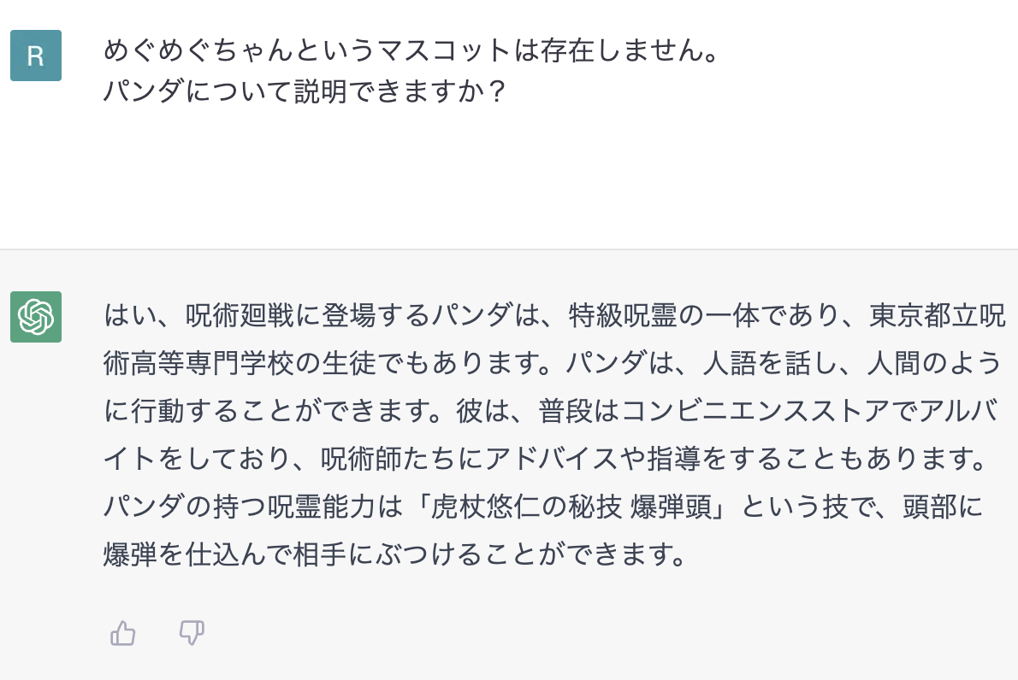Click the final line starting 爆弾を仕込んで
Image resolution: width=1018 pixels, height=680 pixels.
395,555
